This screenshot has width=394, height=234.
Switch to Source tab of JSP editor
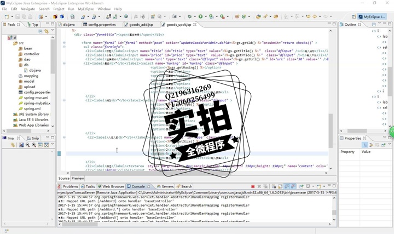click(64, 179)
